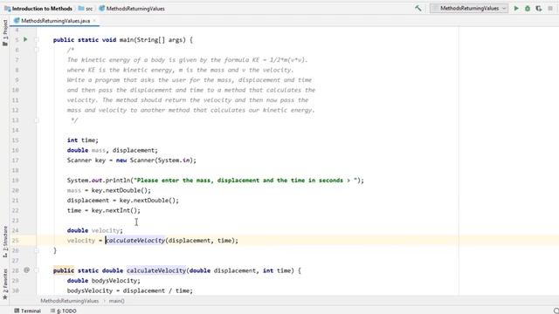This screenshot has height=314, width=559.
Task: Run with coverage from the toolbar
Action: (539, 8)
